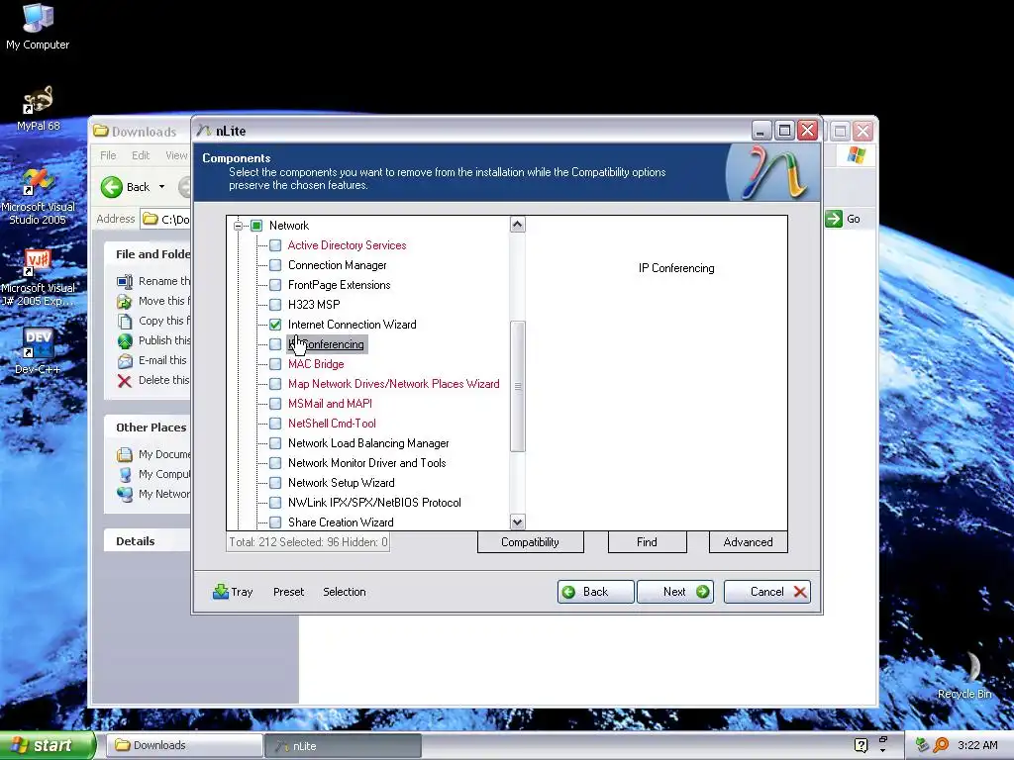Image resolution: width=1014 pixels, height=760 pixels.
Task: Open Back button history dropdown arrow
Action: 161,187
